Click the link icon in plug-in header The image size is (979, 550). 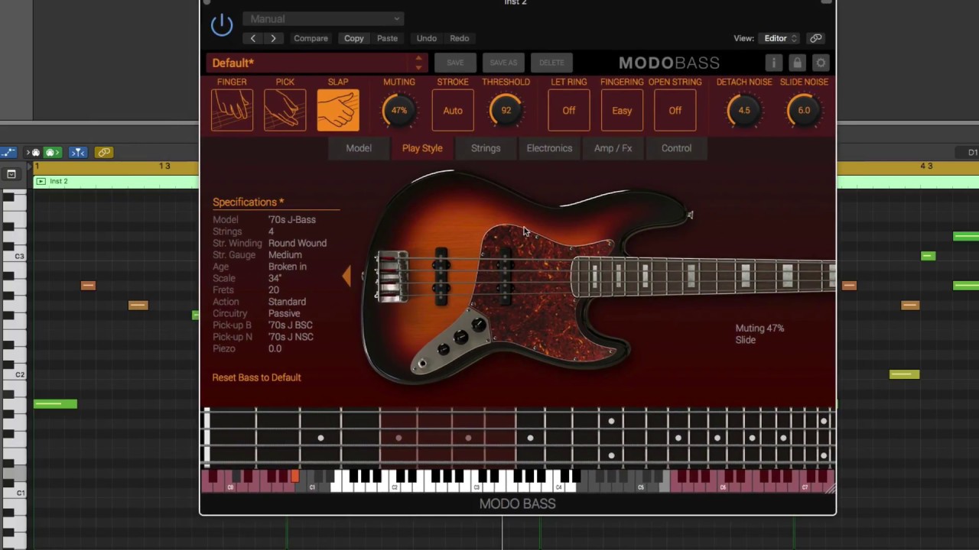coord(816,38)
